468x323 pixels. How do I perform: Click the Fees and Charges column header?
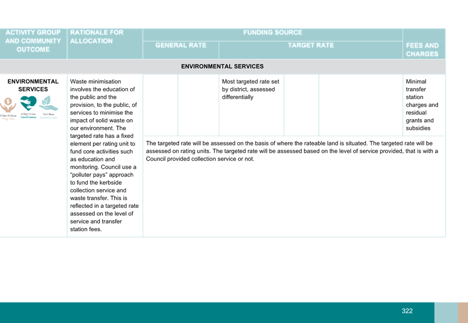point(423,50)
